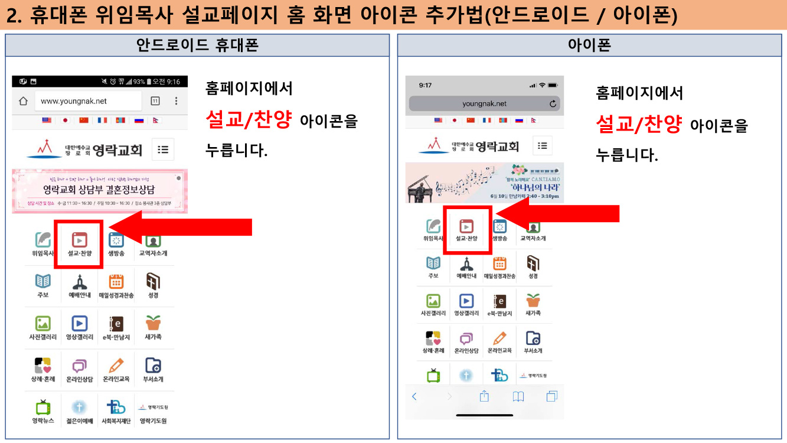Expand iPhone site hamburger list menu
This screenshot has width=787, height=443.
(542, 146)
